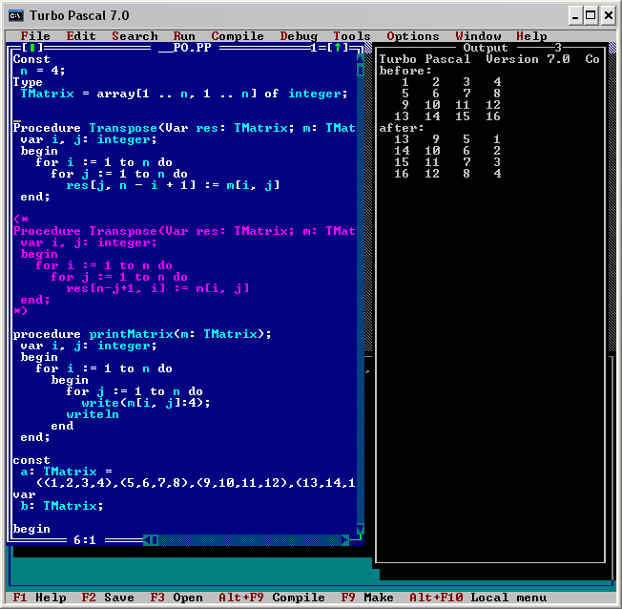
Task: Click the editor window close box
Action: 32,48
